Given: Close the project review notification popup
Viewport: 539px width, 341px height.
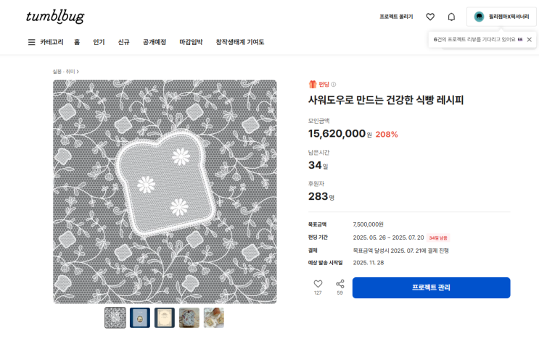Looking at the screenshot, I should tap(529, 39).
